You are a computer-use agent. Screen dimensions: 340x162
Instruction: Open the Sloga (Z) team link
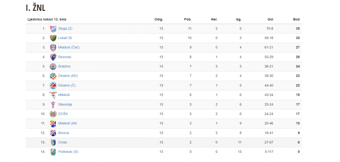tap(65, 28)
